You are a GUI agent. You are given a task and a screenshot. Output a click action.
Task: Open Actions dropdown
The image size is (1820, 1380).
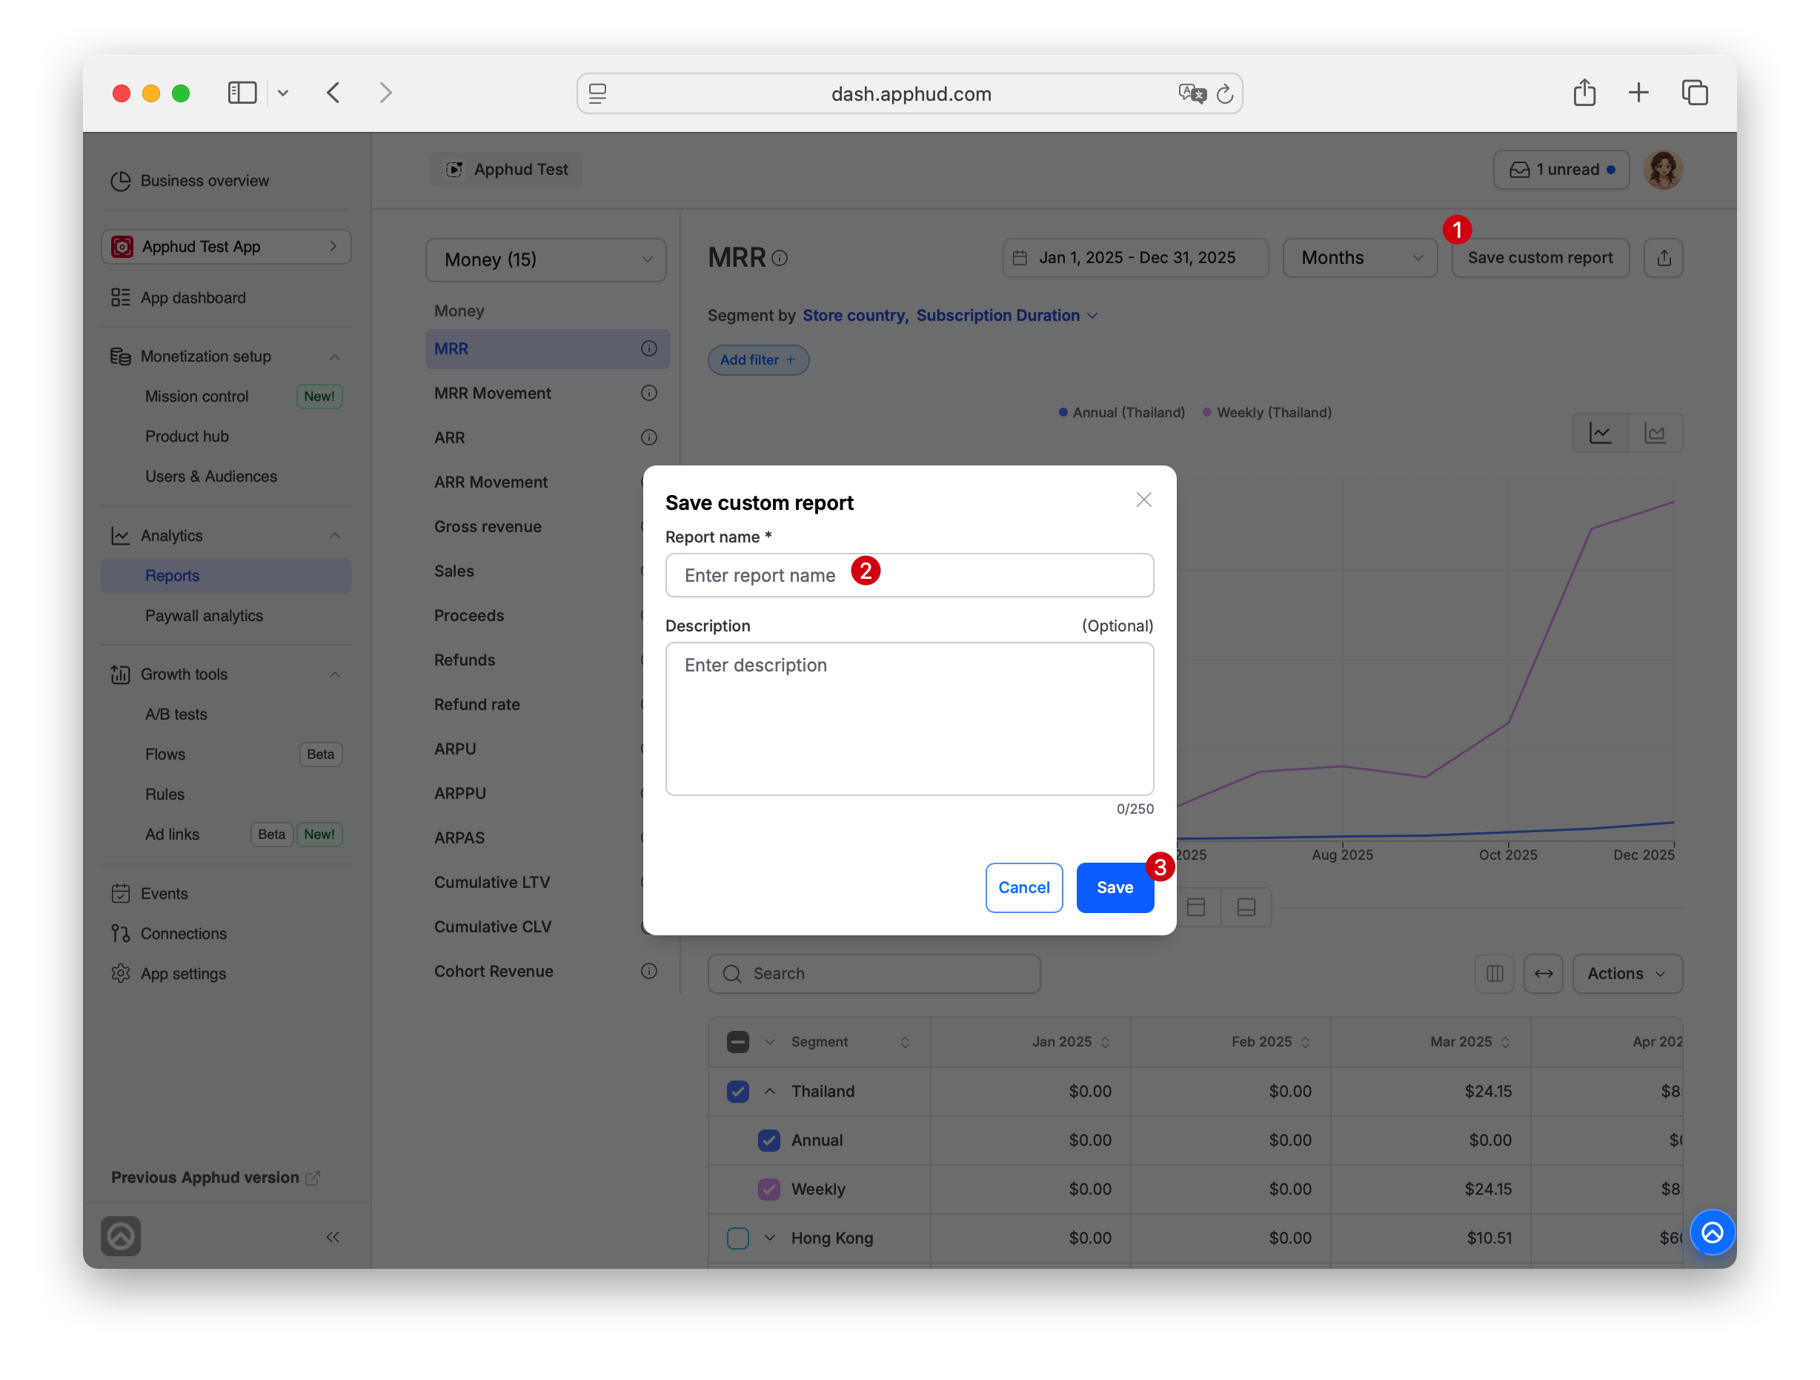pyautogui.click(x=1627, y=974)
